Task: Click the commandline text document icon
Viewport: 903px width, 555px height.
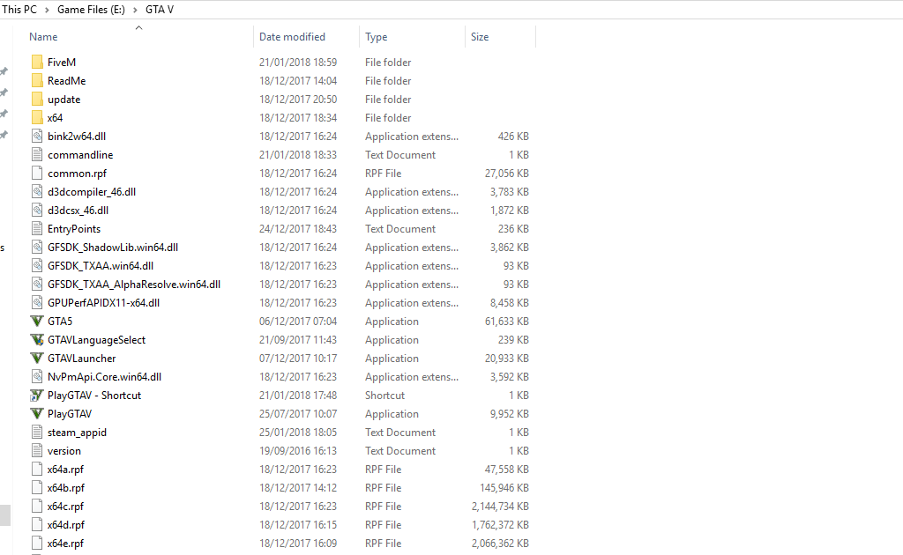Action: point(37,155)
